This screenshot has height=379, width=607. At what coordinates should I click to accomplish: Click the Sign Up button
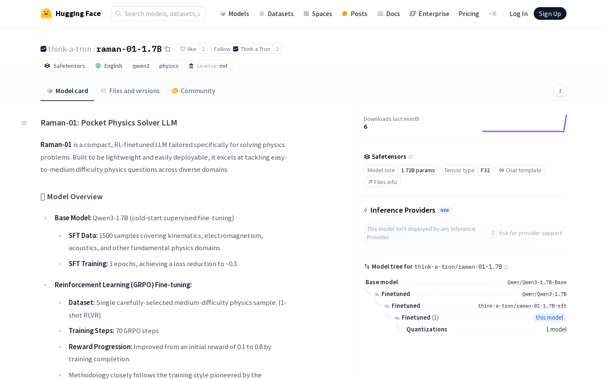[x=550, y=13]
